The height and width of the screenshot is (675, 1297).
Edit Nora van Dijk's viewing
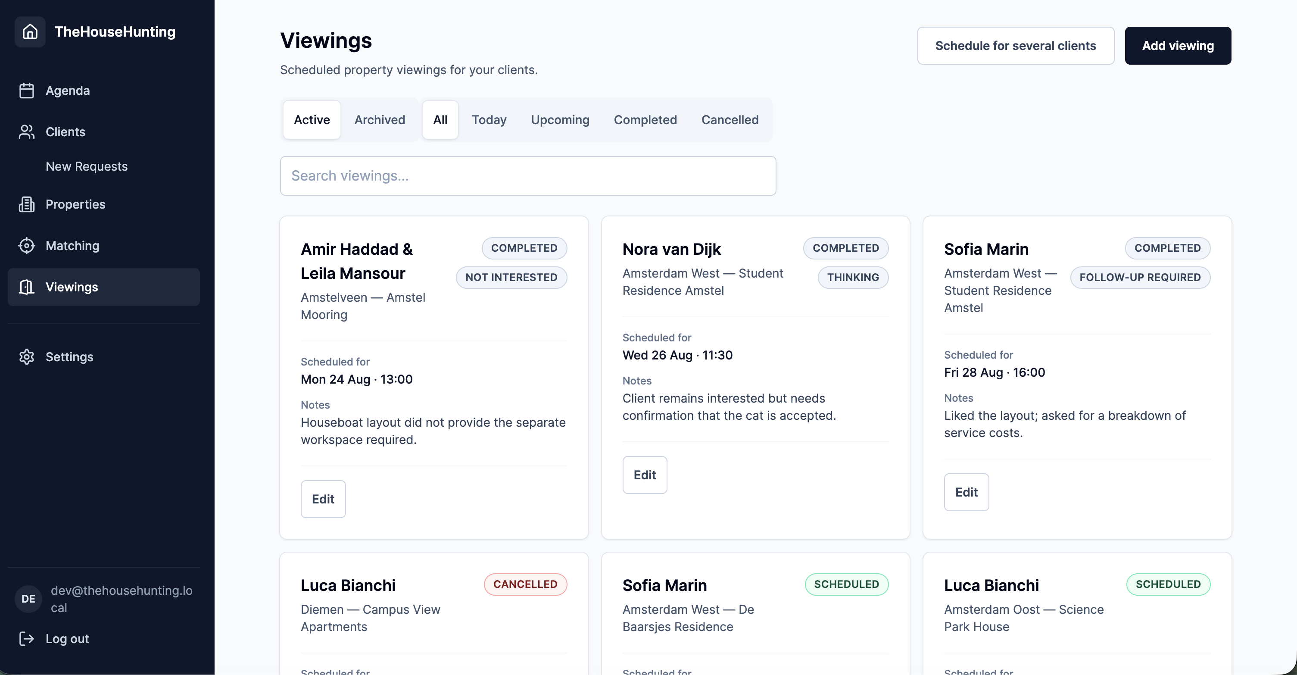tap(645, 475)
